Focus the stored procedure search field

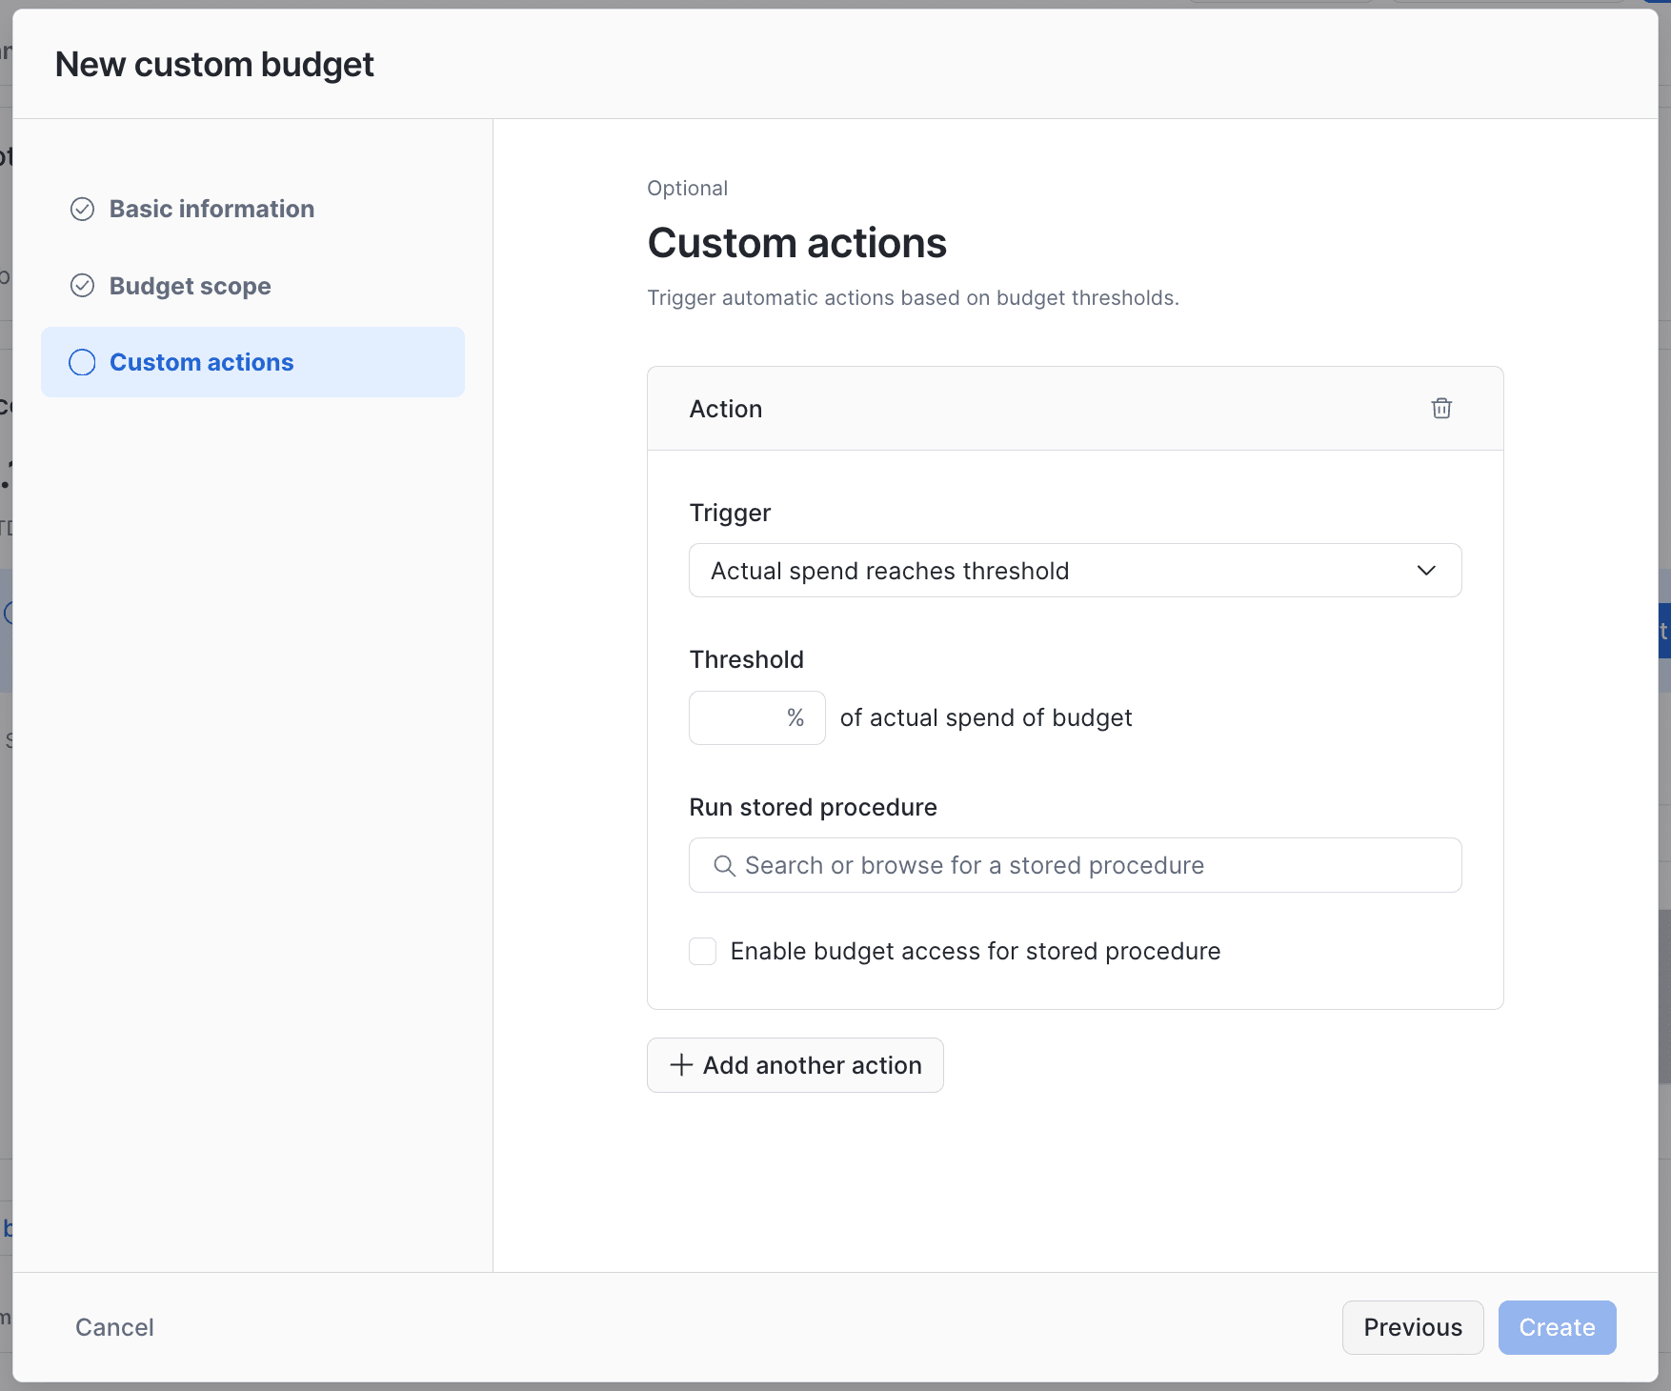coord(1075,865)
